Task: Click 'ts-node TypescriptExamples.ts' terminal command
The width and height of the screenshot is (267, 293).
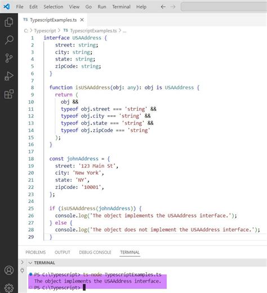Action: point(122,274)
